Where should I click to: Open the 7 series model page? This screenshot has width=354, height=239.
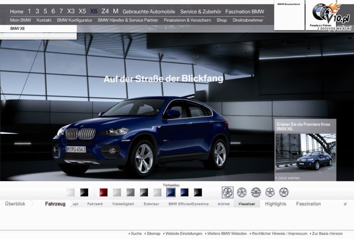coord(61,11)
